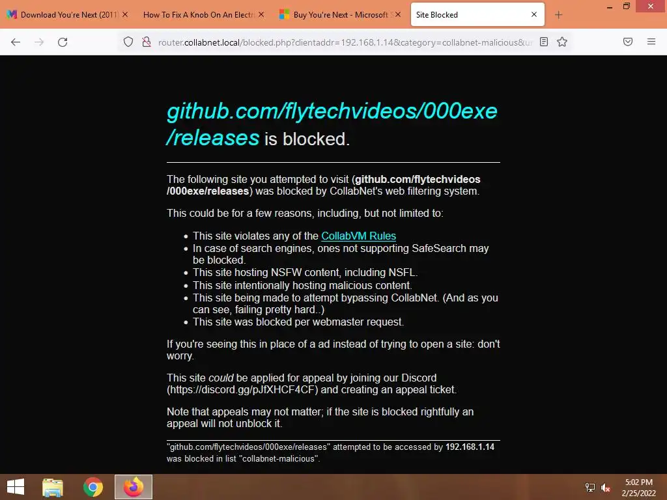
Task: Open File Explorer from the taskbar
Action: click(x=53, y=487)
